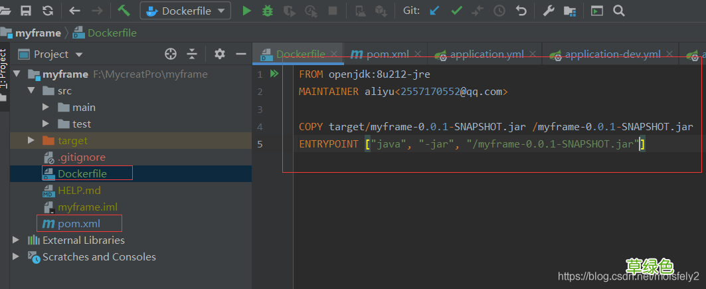The image size is (706, 289).
Task: Click line number 5 in gutter
Action: click(259, 144)
